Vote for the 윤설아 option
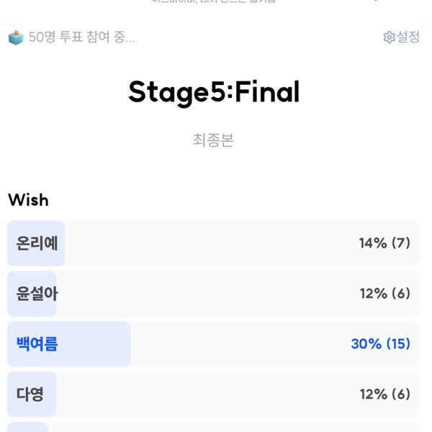 (x=214, y=294)
